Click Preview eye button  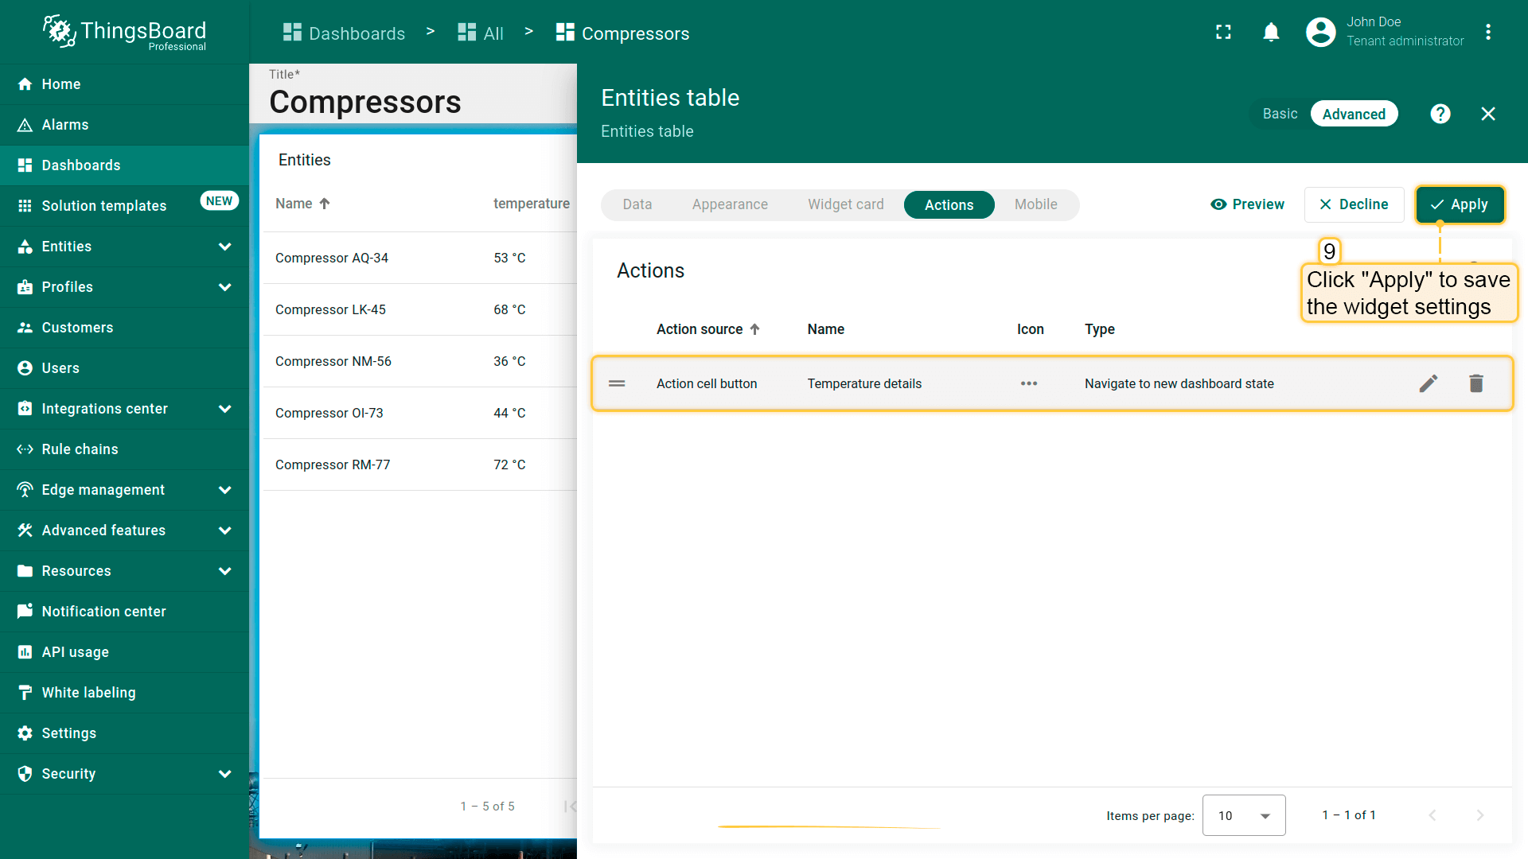pos(1247,204)
